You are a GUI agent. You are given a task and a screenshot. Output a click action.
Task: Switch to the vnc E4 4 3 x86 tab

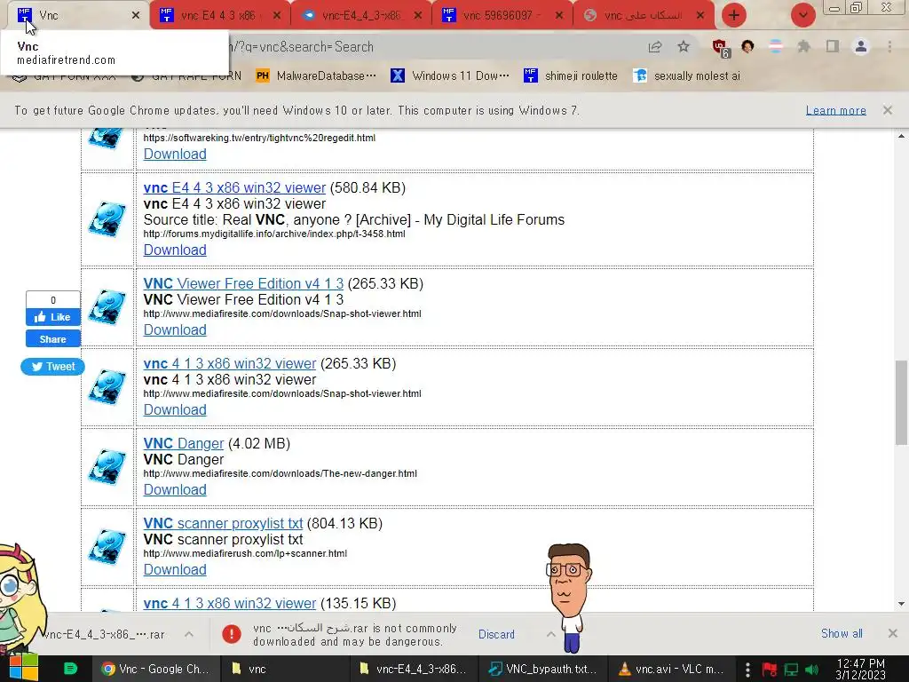218,15
